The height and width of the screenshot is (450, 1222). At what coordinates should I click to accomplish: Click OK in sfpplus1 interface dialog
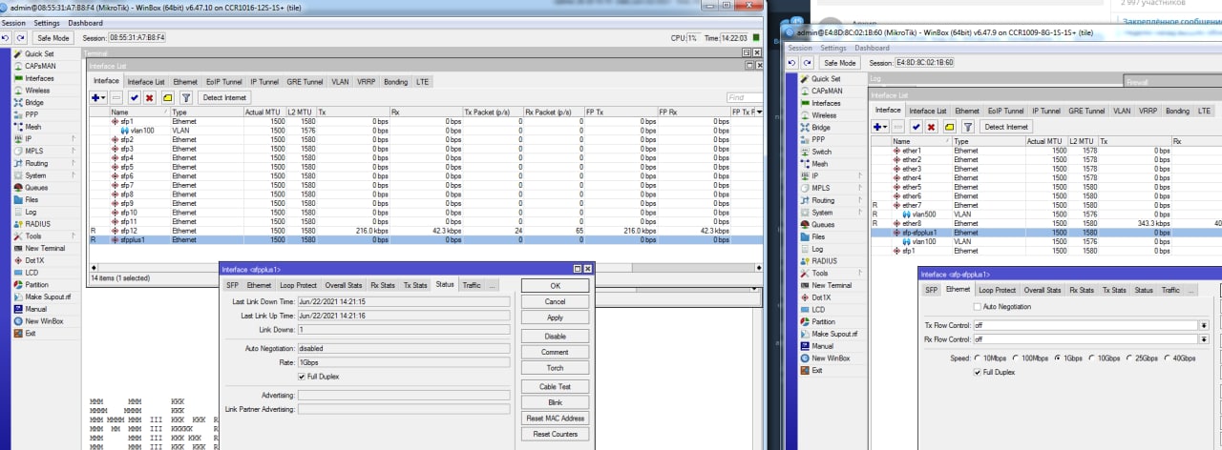pyautogui.click(x=555, y=286)
